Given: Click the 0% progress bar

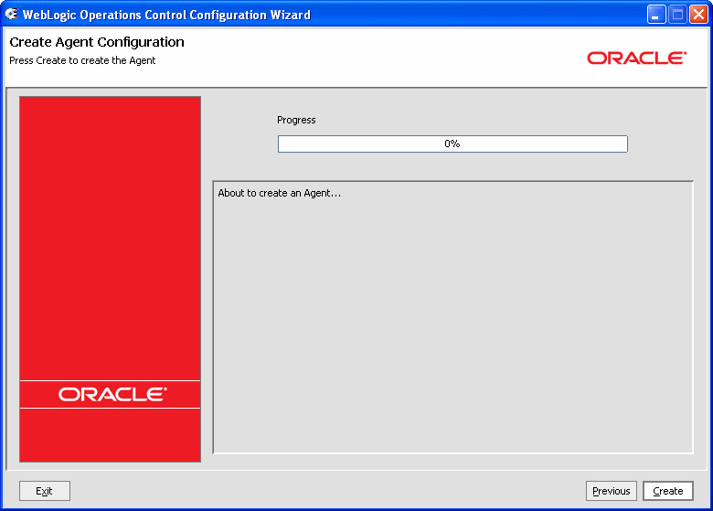Looking at the screenshot, I should point(452,144).
